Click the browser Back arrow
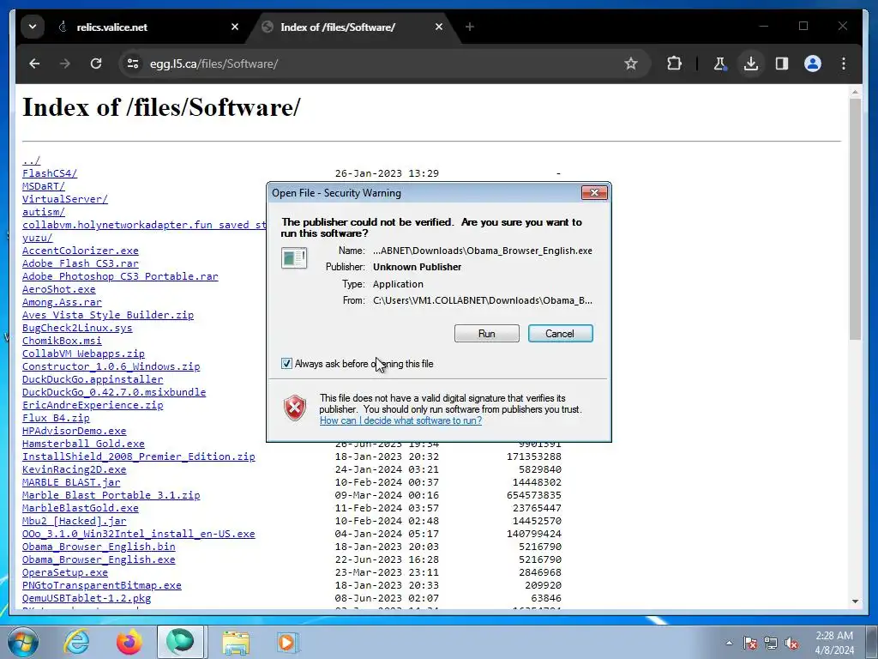Screen dimensions: 878x659 [x=34, y=63]
